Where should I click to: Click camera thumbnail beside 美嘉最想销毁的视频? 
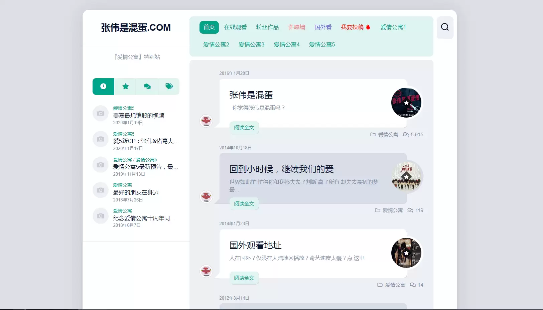(x=101, y=114)
